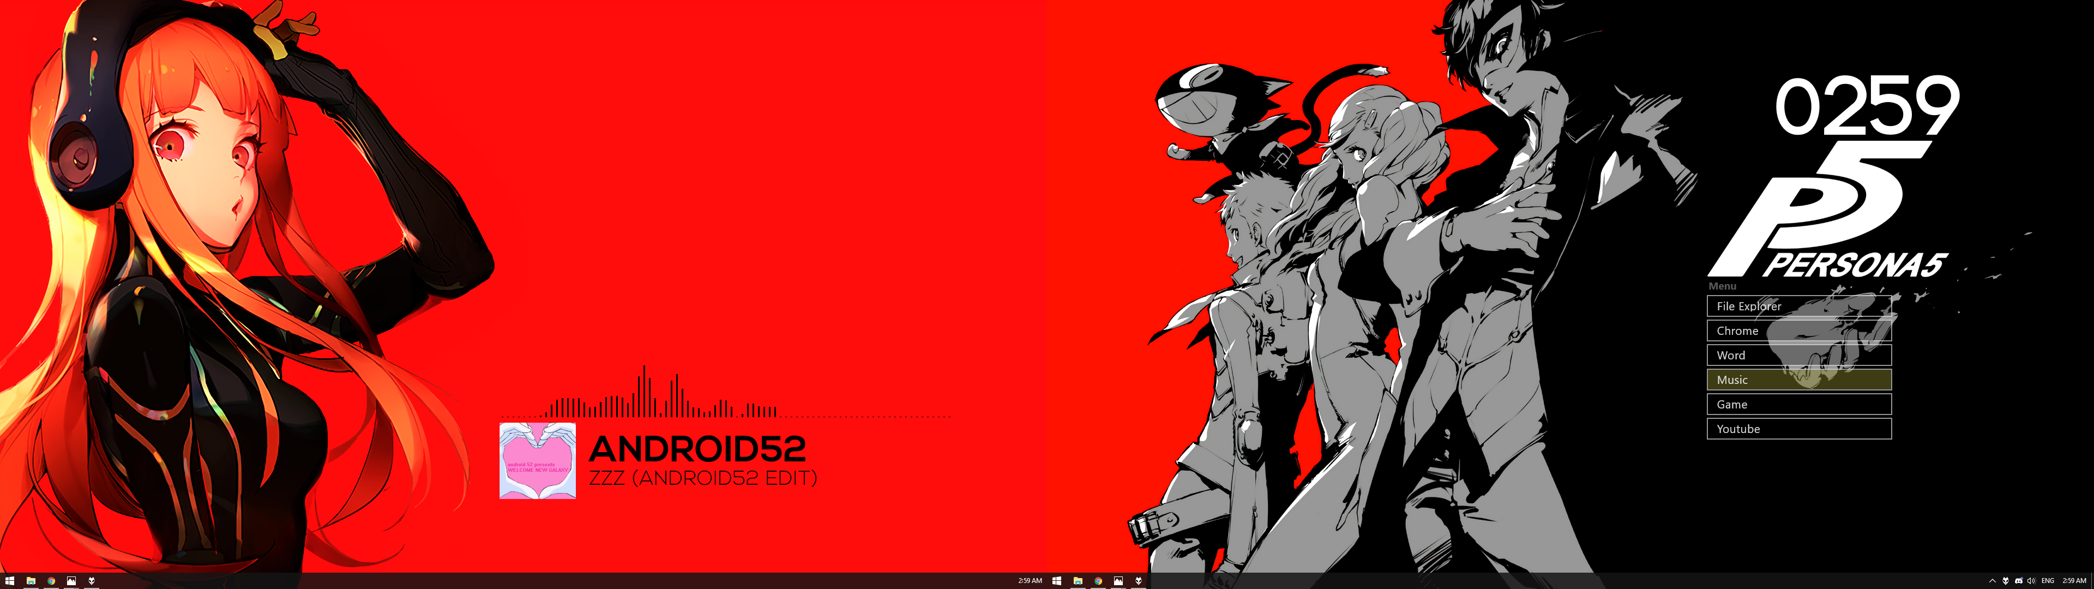Click the ANDROID52 artist name text
Image resolution: width=2094 pixels, height=589 pixels.
697,448
